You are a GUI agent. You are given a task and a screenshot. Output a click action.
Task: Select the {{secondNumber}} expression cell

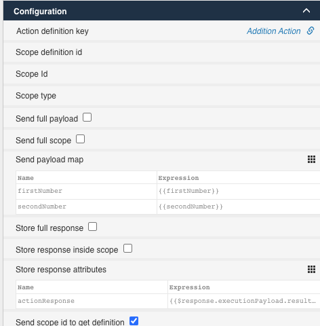239,206
